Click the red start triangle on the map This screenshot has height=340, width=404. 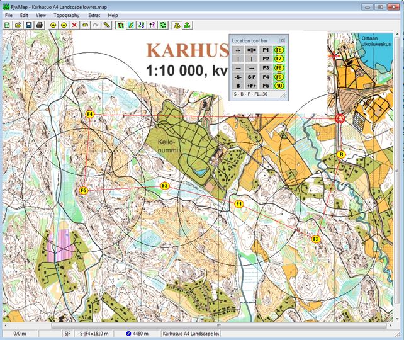point(340,118)
